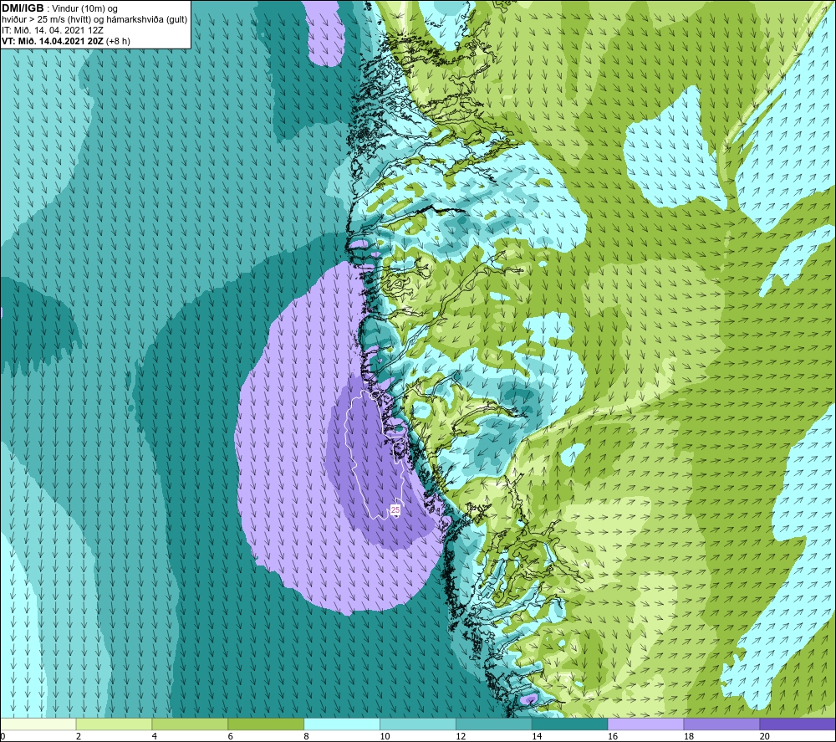Click the scale label '2'

click(79, 737)
